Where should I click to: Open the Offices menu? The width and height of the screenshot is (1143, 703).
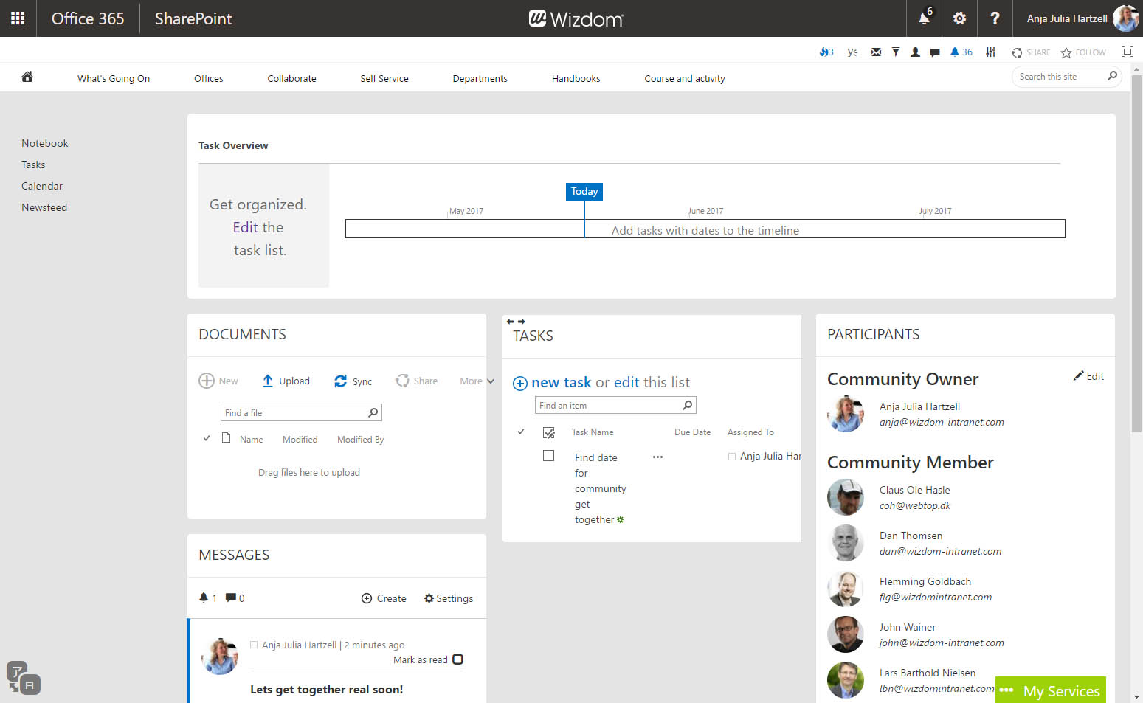pos(209,78)
